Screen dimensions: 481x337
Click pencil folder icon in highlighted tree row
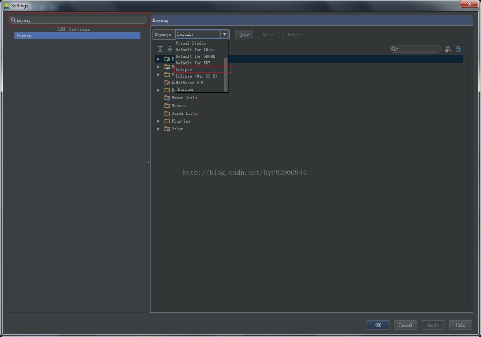(167, 59)
